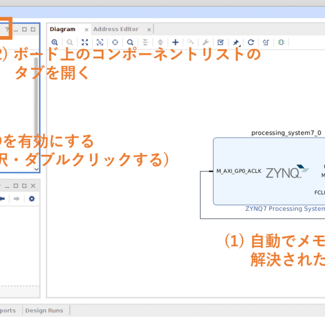The width and height of the screenshot is (325, 325).
Task: Zoom fit the block diagram
Action: [x=85, y=43]
